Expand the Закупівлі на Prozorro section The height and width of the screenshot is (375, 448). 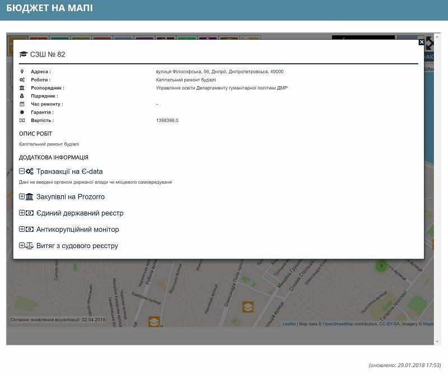pos(22,196)
